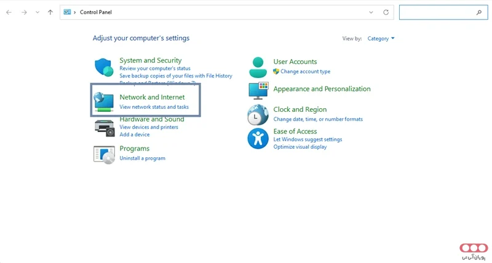The width and height of the screenshot is (492, 263).
Task: Click the Uninstall a program link
Action: [142, 158]
